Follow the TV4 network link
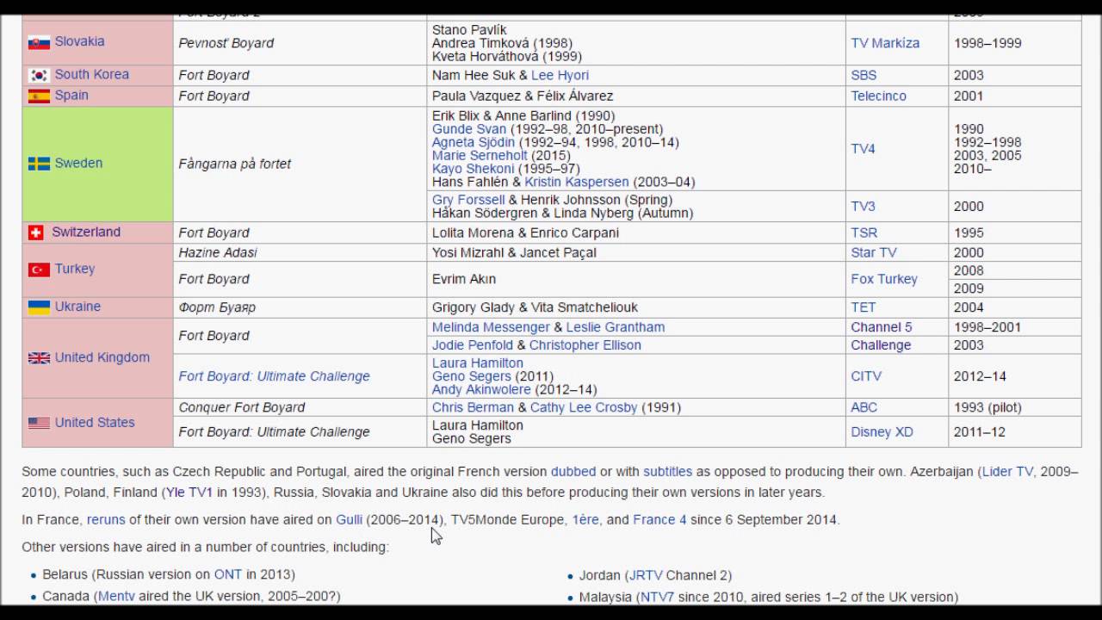1102x620 pixels. [x=863, y=149]
